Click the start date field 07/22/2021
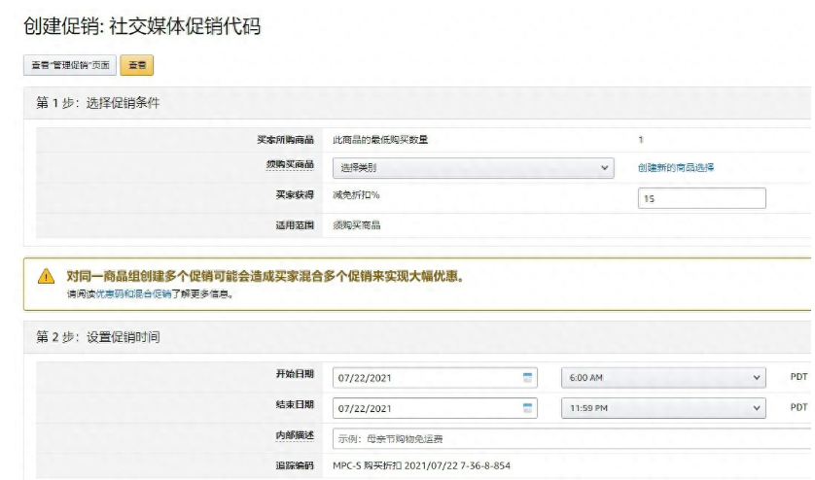 (x=435, y=378)
